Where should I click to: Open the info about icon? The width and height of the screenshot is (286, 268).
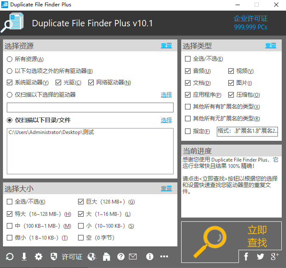pyautogui.click(x=149, y=257)
